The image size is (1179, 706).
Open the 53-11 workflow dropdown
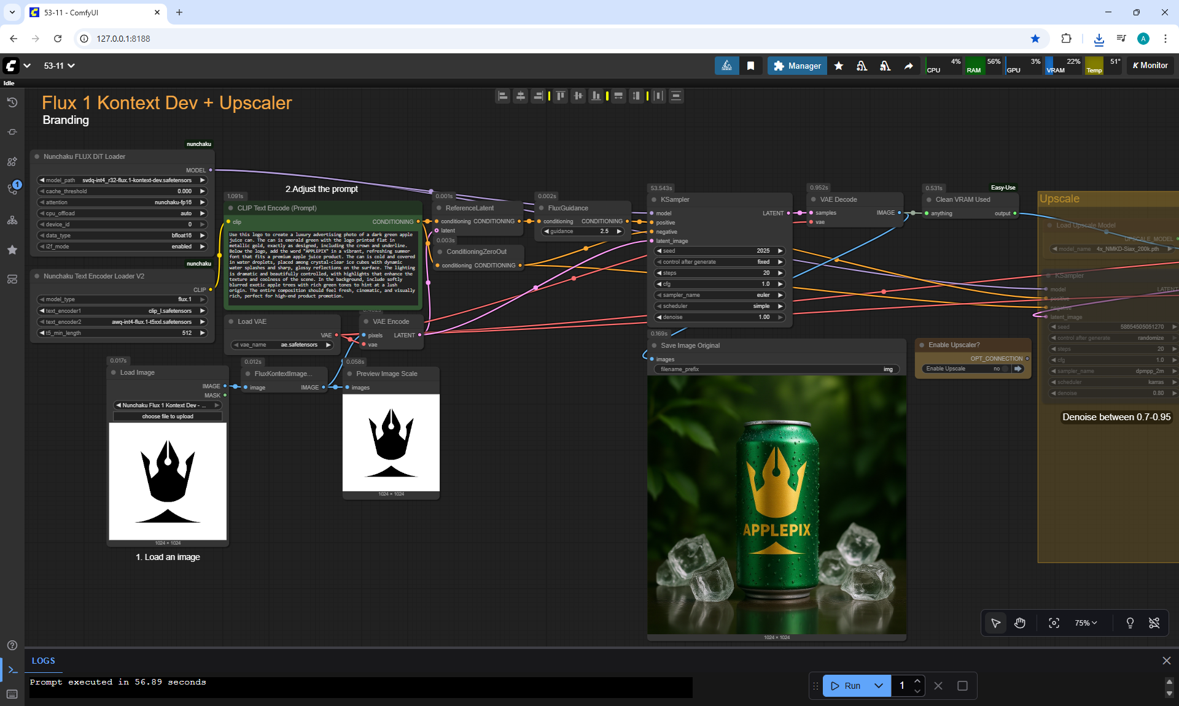click(59, 66)
